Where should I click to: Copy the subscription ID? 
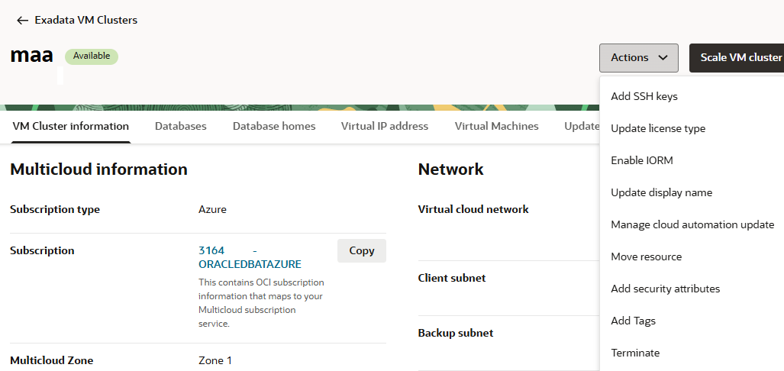coord(361,250)
